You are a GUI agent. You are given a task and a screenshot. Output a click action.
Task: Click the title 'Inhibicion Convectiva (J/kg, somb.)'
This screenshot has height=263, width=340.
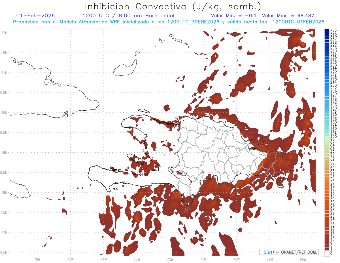point(173,6)
